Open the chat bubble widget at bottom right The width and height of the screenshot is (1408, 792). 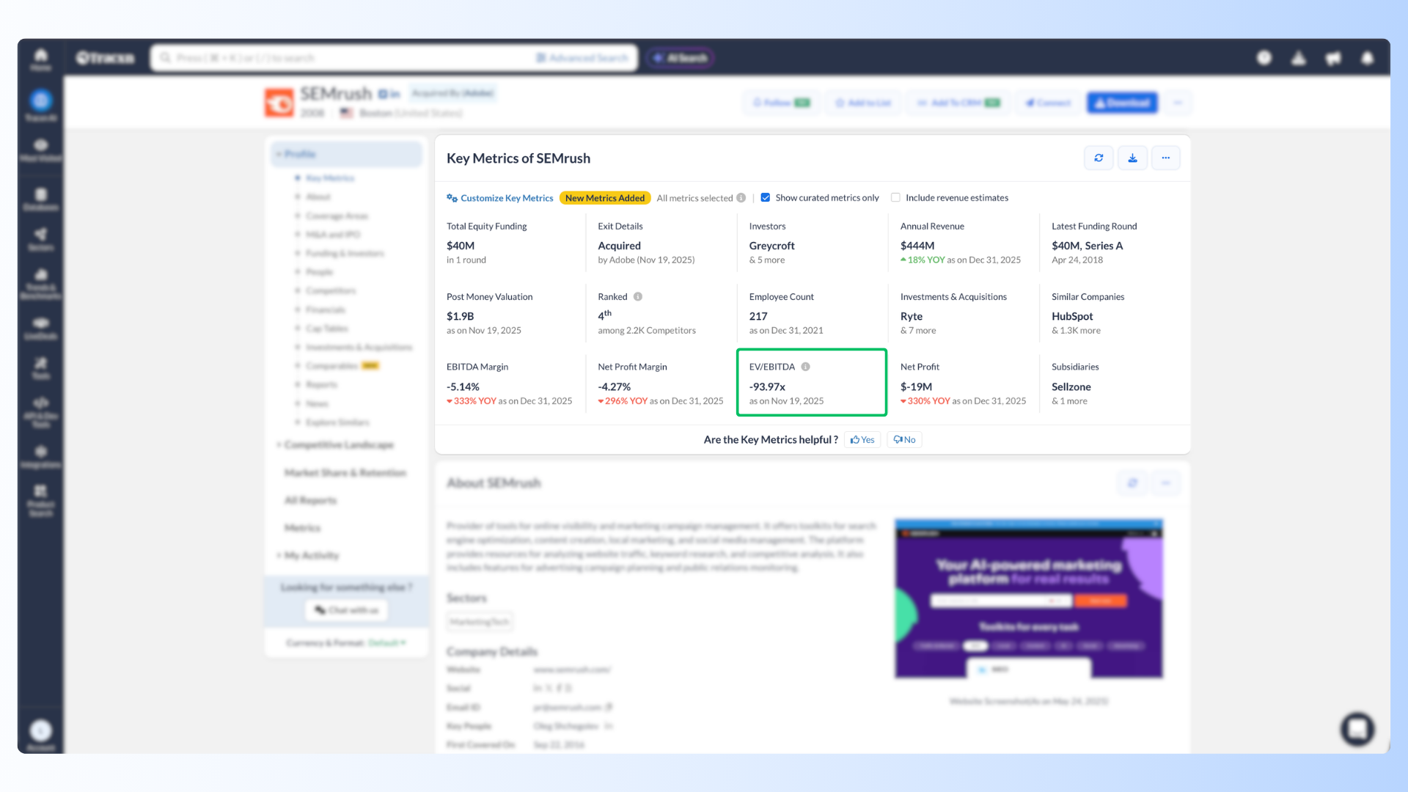pos(1357,729)
